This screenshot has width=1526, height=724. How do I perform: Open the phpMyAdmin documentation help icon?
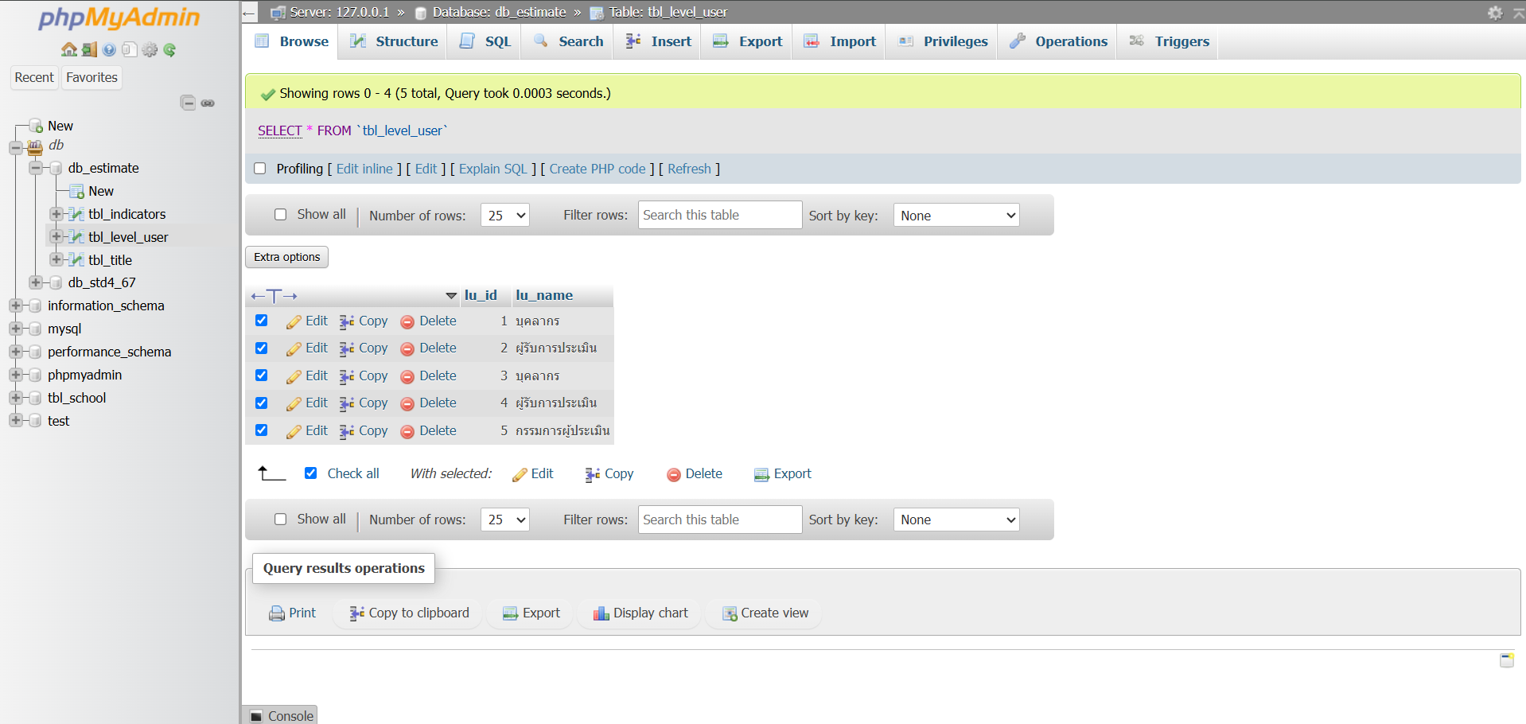[109, 50]
